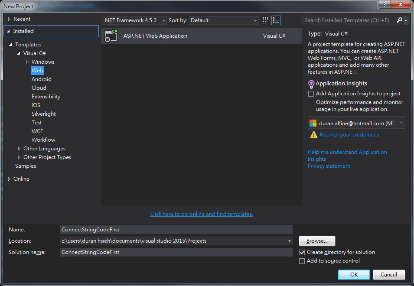This screenshot has width=414, height=286.
Task: Open the hotmail account dropdown
Action: [x=356, y=123]
